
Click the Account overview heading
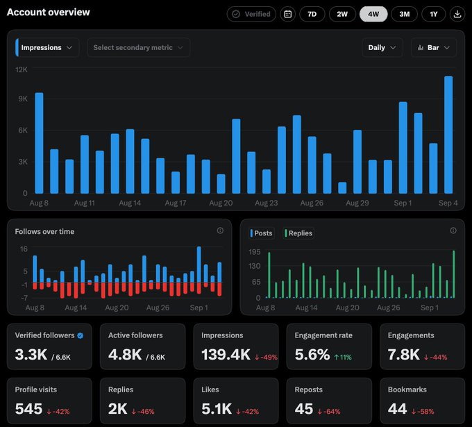[x=48, y=12]
